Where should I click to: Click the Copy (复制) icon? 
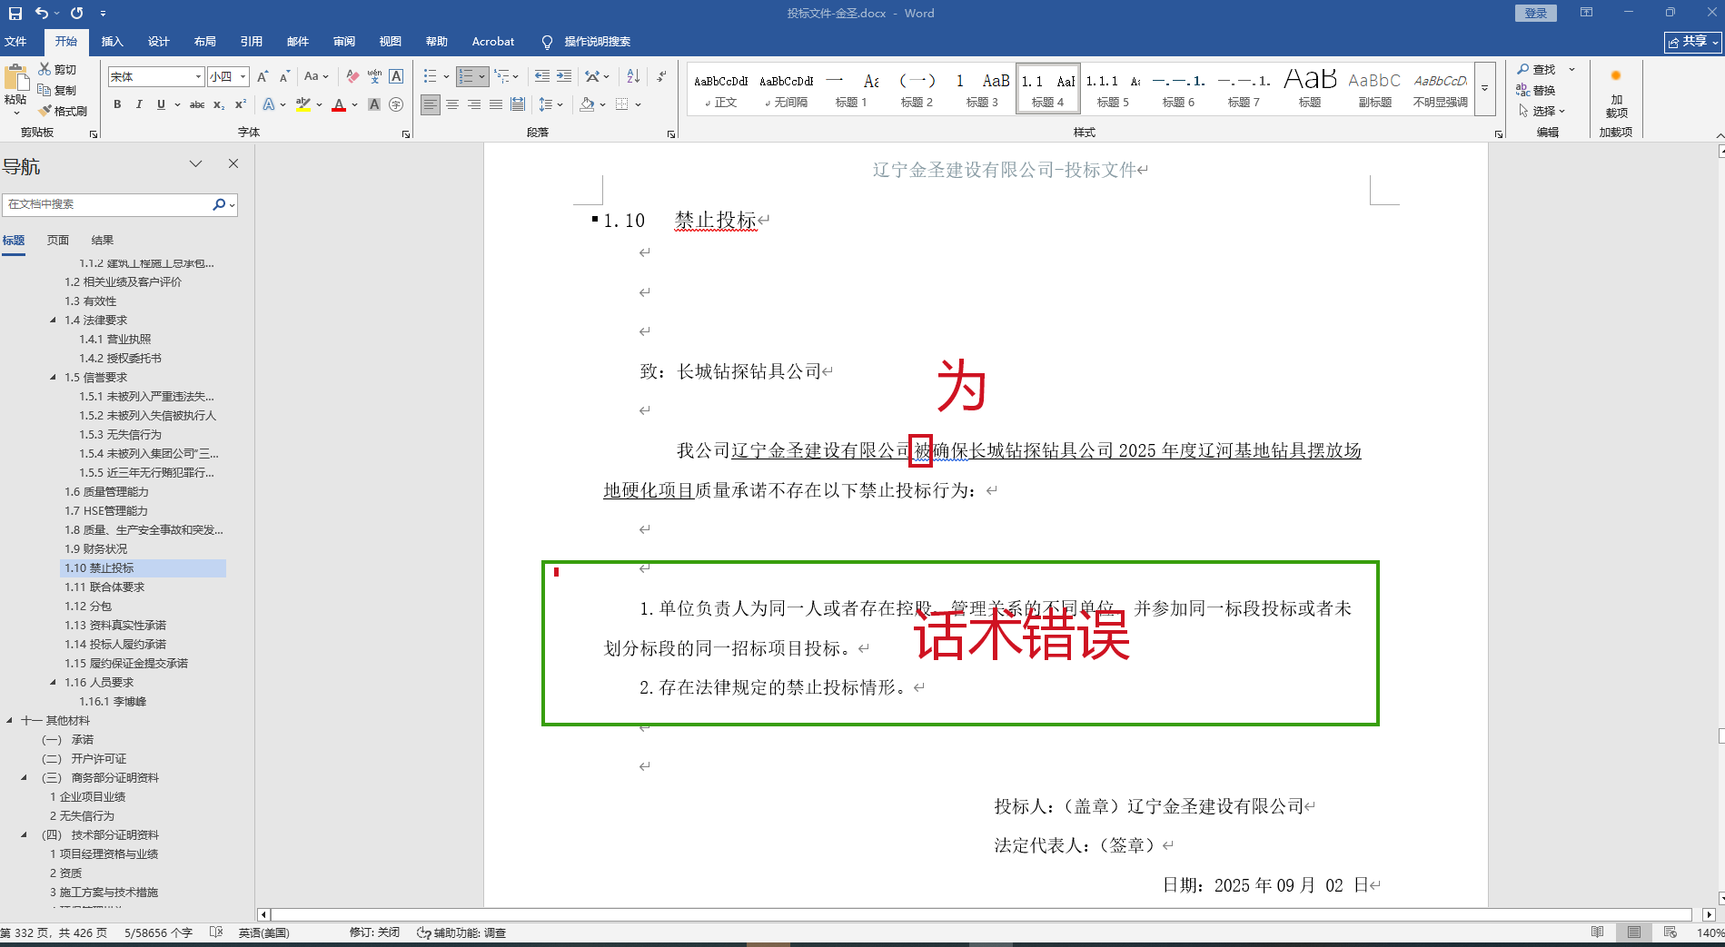pos(45,90)
